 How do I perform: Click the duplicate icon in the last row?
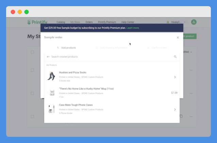click(181, 116)
